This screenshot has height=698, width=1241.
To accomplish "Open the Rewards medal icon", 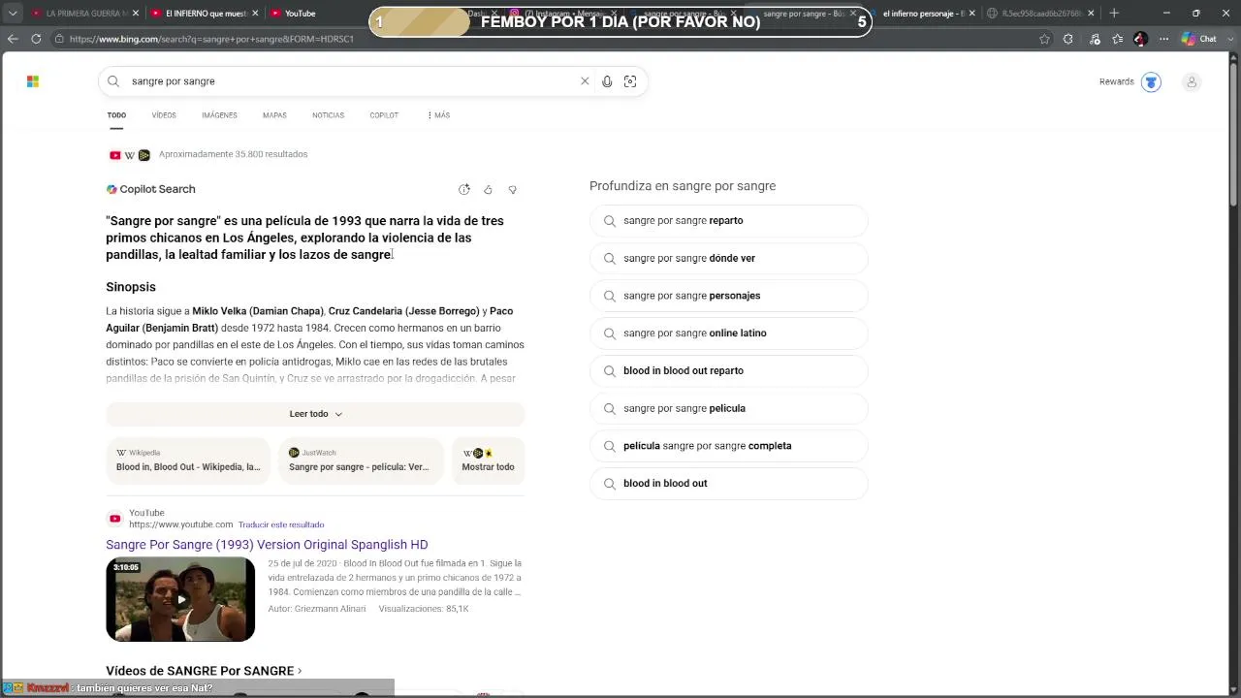I will click(x=1151, y=82).
